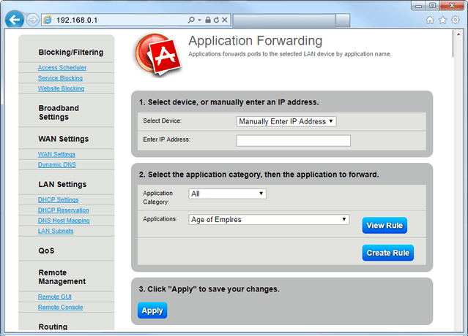This screenshot has width=468, height=336.
Task: Click the lock security icon in address bar
Action: click(208, 20)
